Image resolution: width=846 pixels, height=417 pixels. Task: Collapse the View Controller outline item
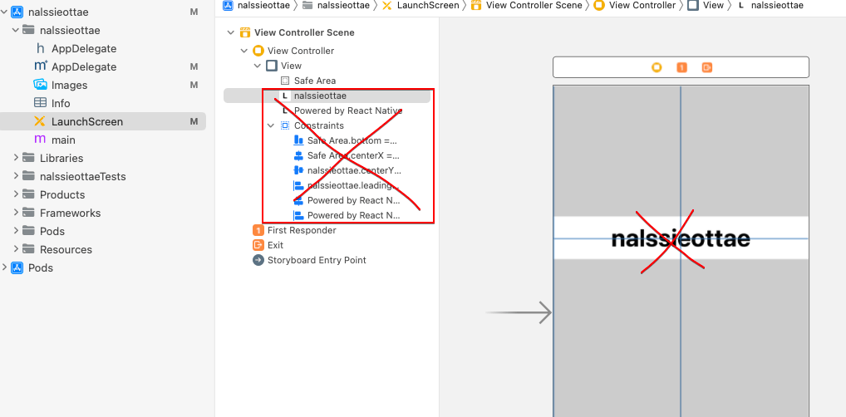coord(244,51)
